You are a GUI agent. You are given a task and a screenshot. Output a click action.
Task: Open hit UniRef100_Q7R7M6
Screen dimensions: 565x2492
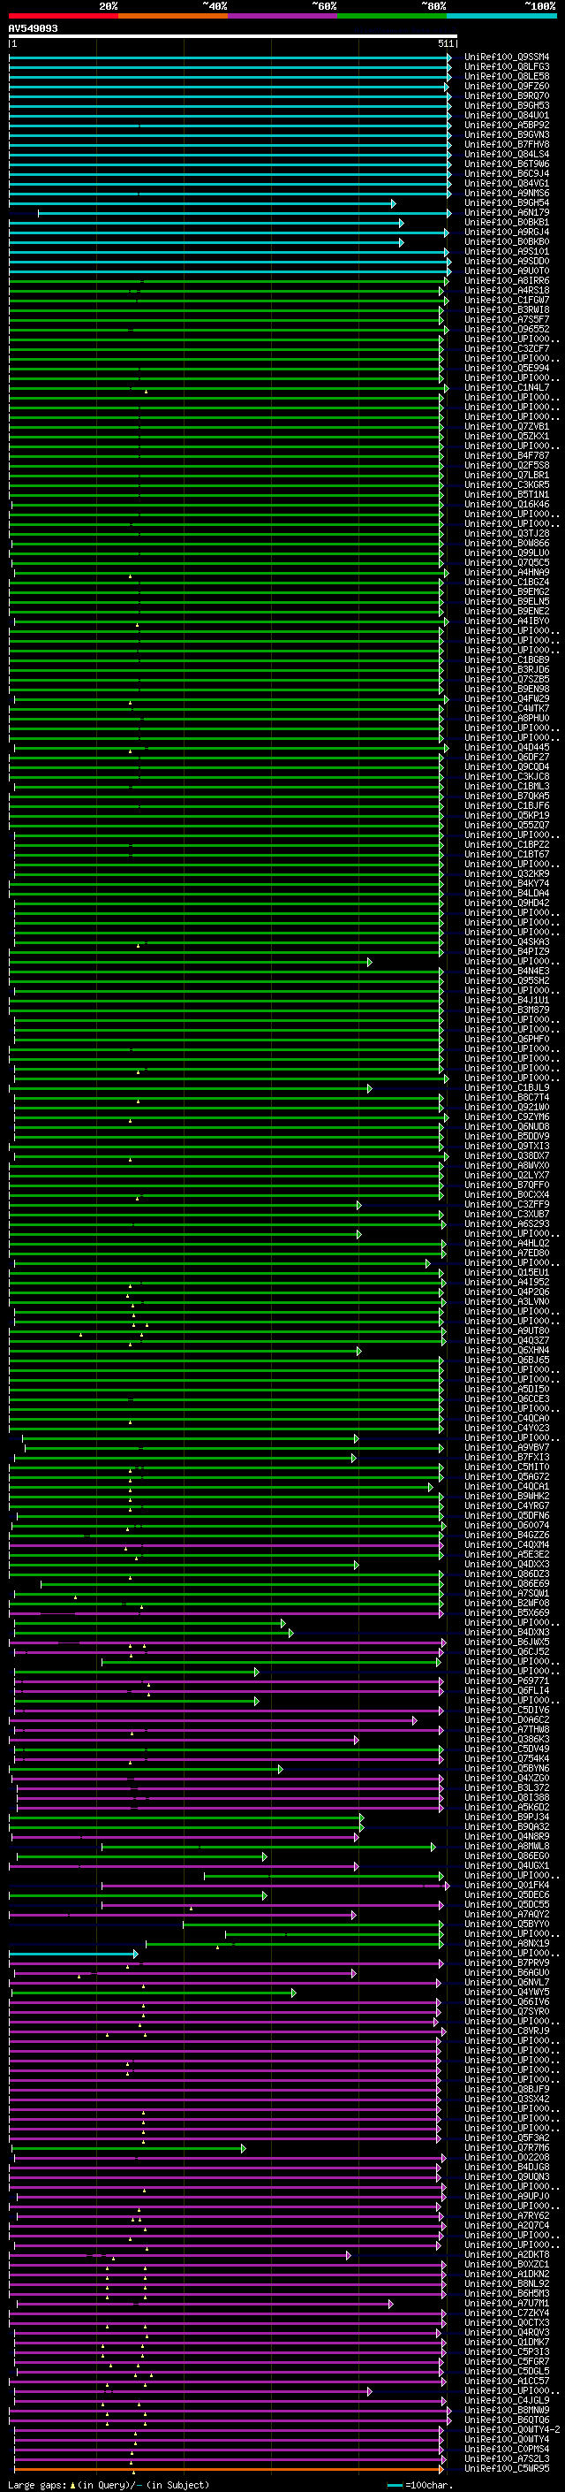pos(506,2147)
